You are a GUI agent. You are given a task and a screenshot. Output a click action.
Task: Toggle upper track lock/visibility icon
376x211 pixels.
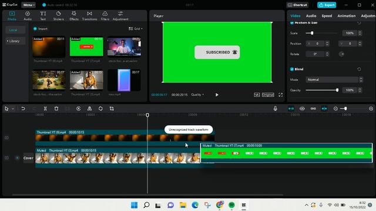click(6, 138)
